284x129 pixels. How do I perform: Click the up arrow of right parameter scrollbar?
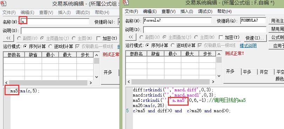point(219,54)
